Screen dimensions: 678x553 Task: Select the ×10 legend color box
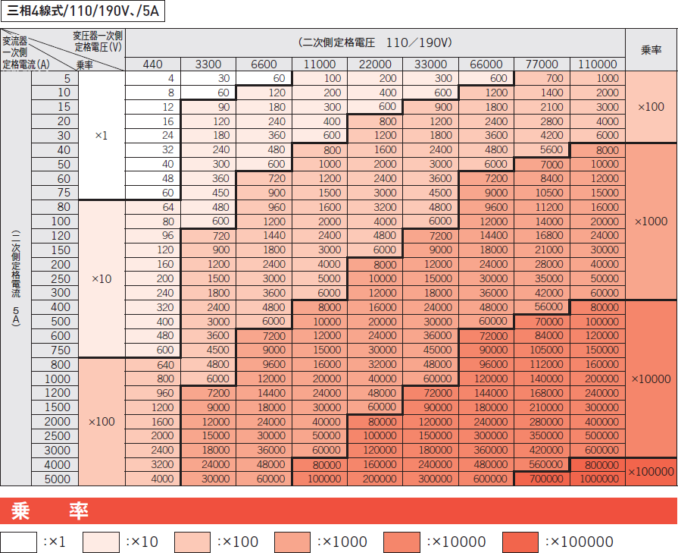tap(102, 542)
